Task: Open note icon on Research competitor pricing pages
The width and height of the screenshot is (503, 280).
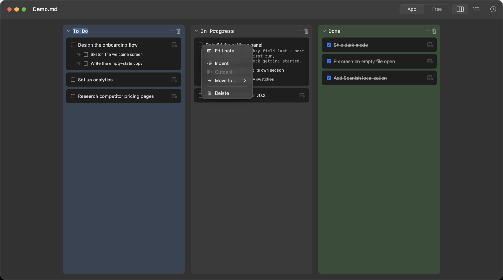Action: 174,96
